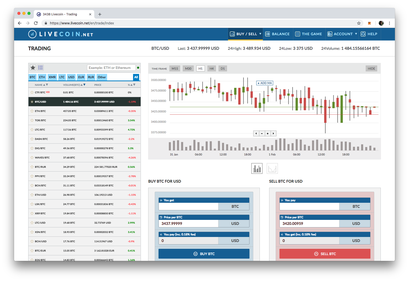Bookmark this page with the star icon

click(359, 23)
